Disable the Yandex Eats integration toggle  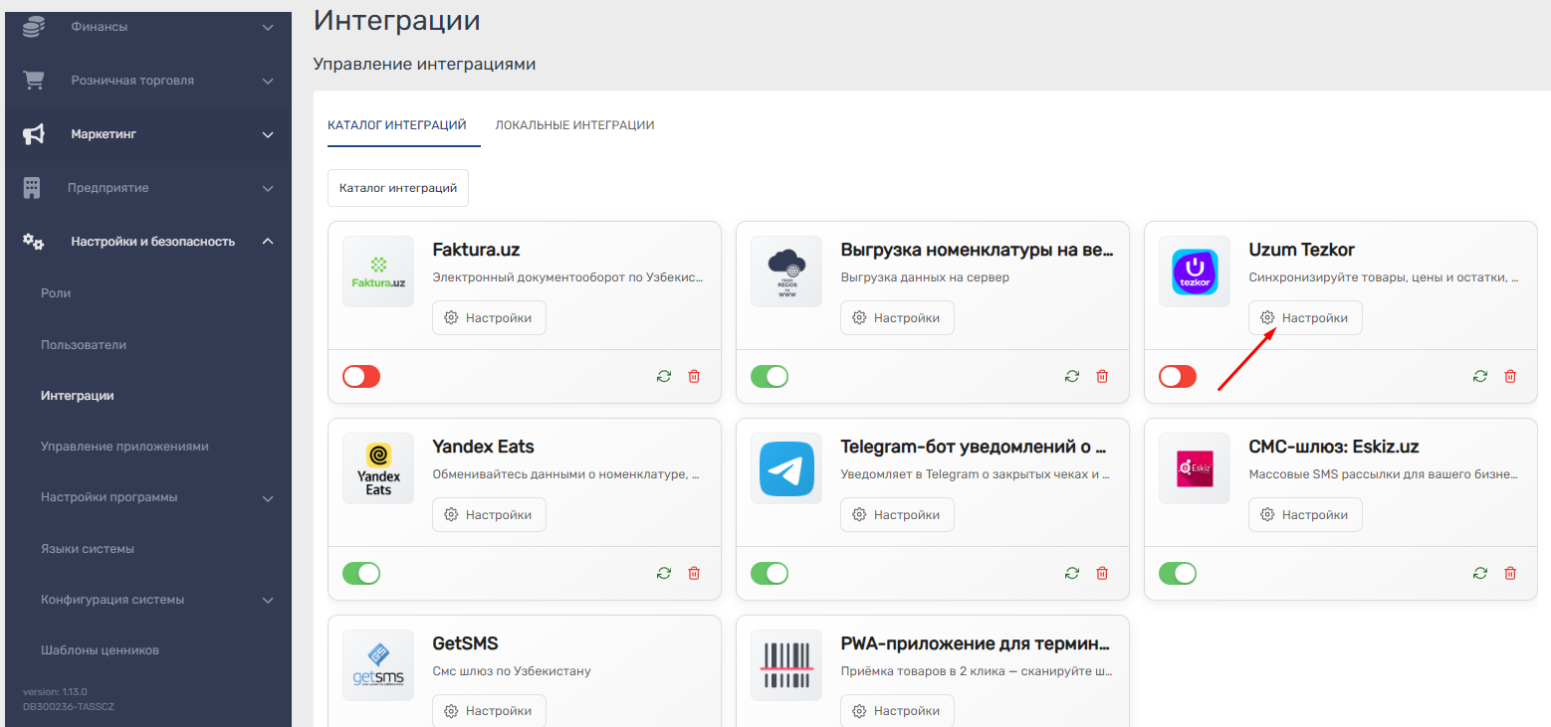[x=361, y=573]
